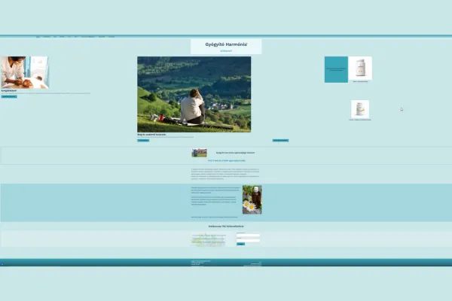
Task: Open the chamomile and bottle photo
Action: 252,199
